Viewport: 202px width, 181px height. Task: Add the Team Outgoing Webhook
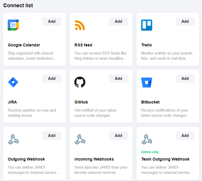pos(185,136)
